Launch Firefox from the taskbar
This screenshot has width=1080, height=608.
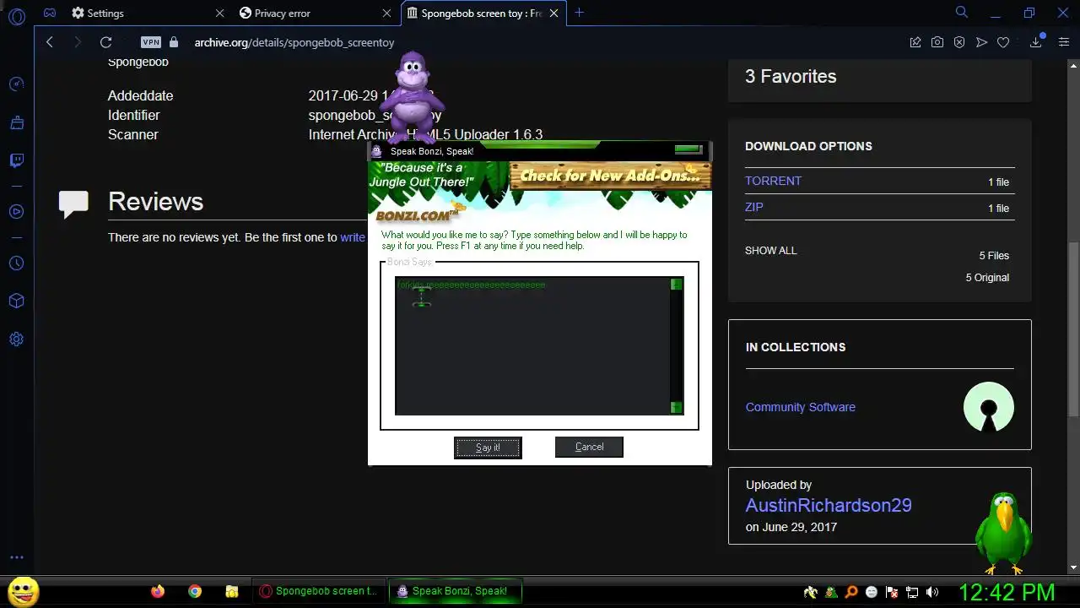pyautogui.click(x=158, y=591)
